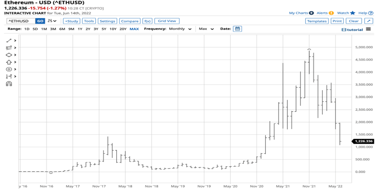Switch to Grid View

(167, 21)
